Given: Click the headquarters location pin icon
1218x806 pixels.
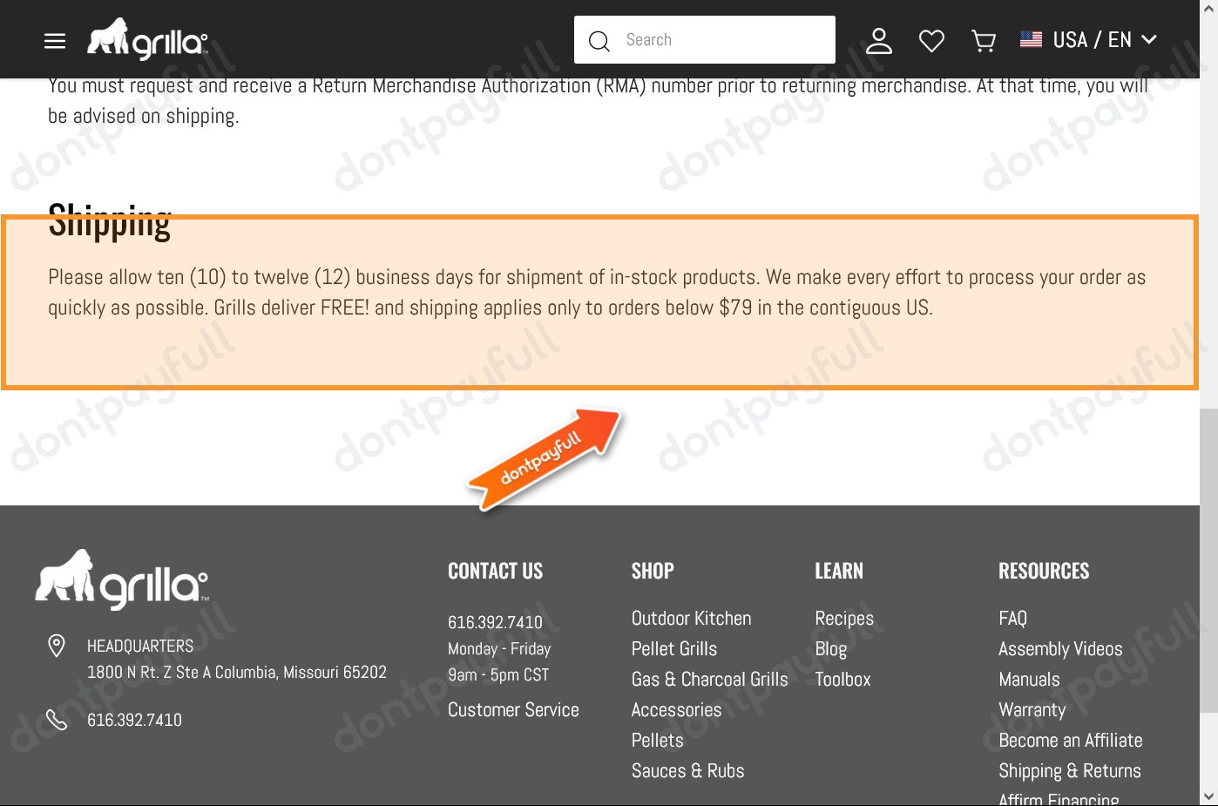Looking at the screenshot, I should (x=56, y=646).
